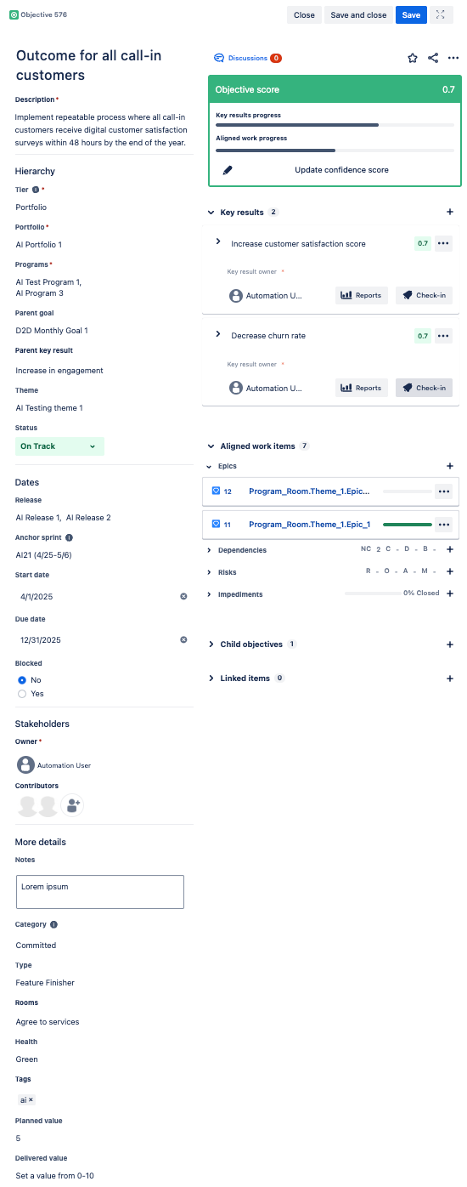The height and width of the screenshot is (1187, 467).
Task: Click the blue Save button
Action: 411,15
